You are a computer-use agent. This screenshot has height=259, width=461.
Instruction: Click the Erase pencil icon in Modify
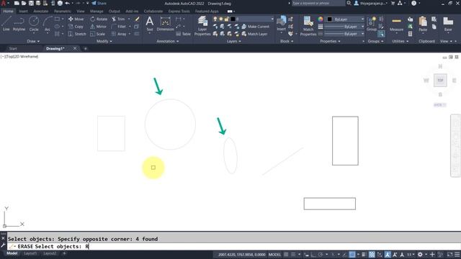(x=137, y=19)
